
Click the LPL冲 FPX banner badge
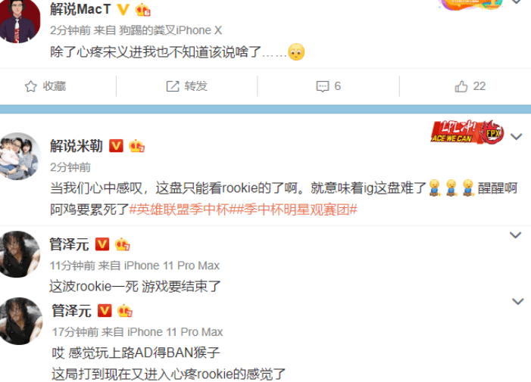[467, 132]
